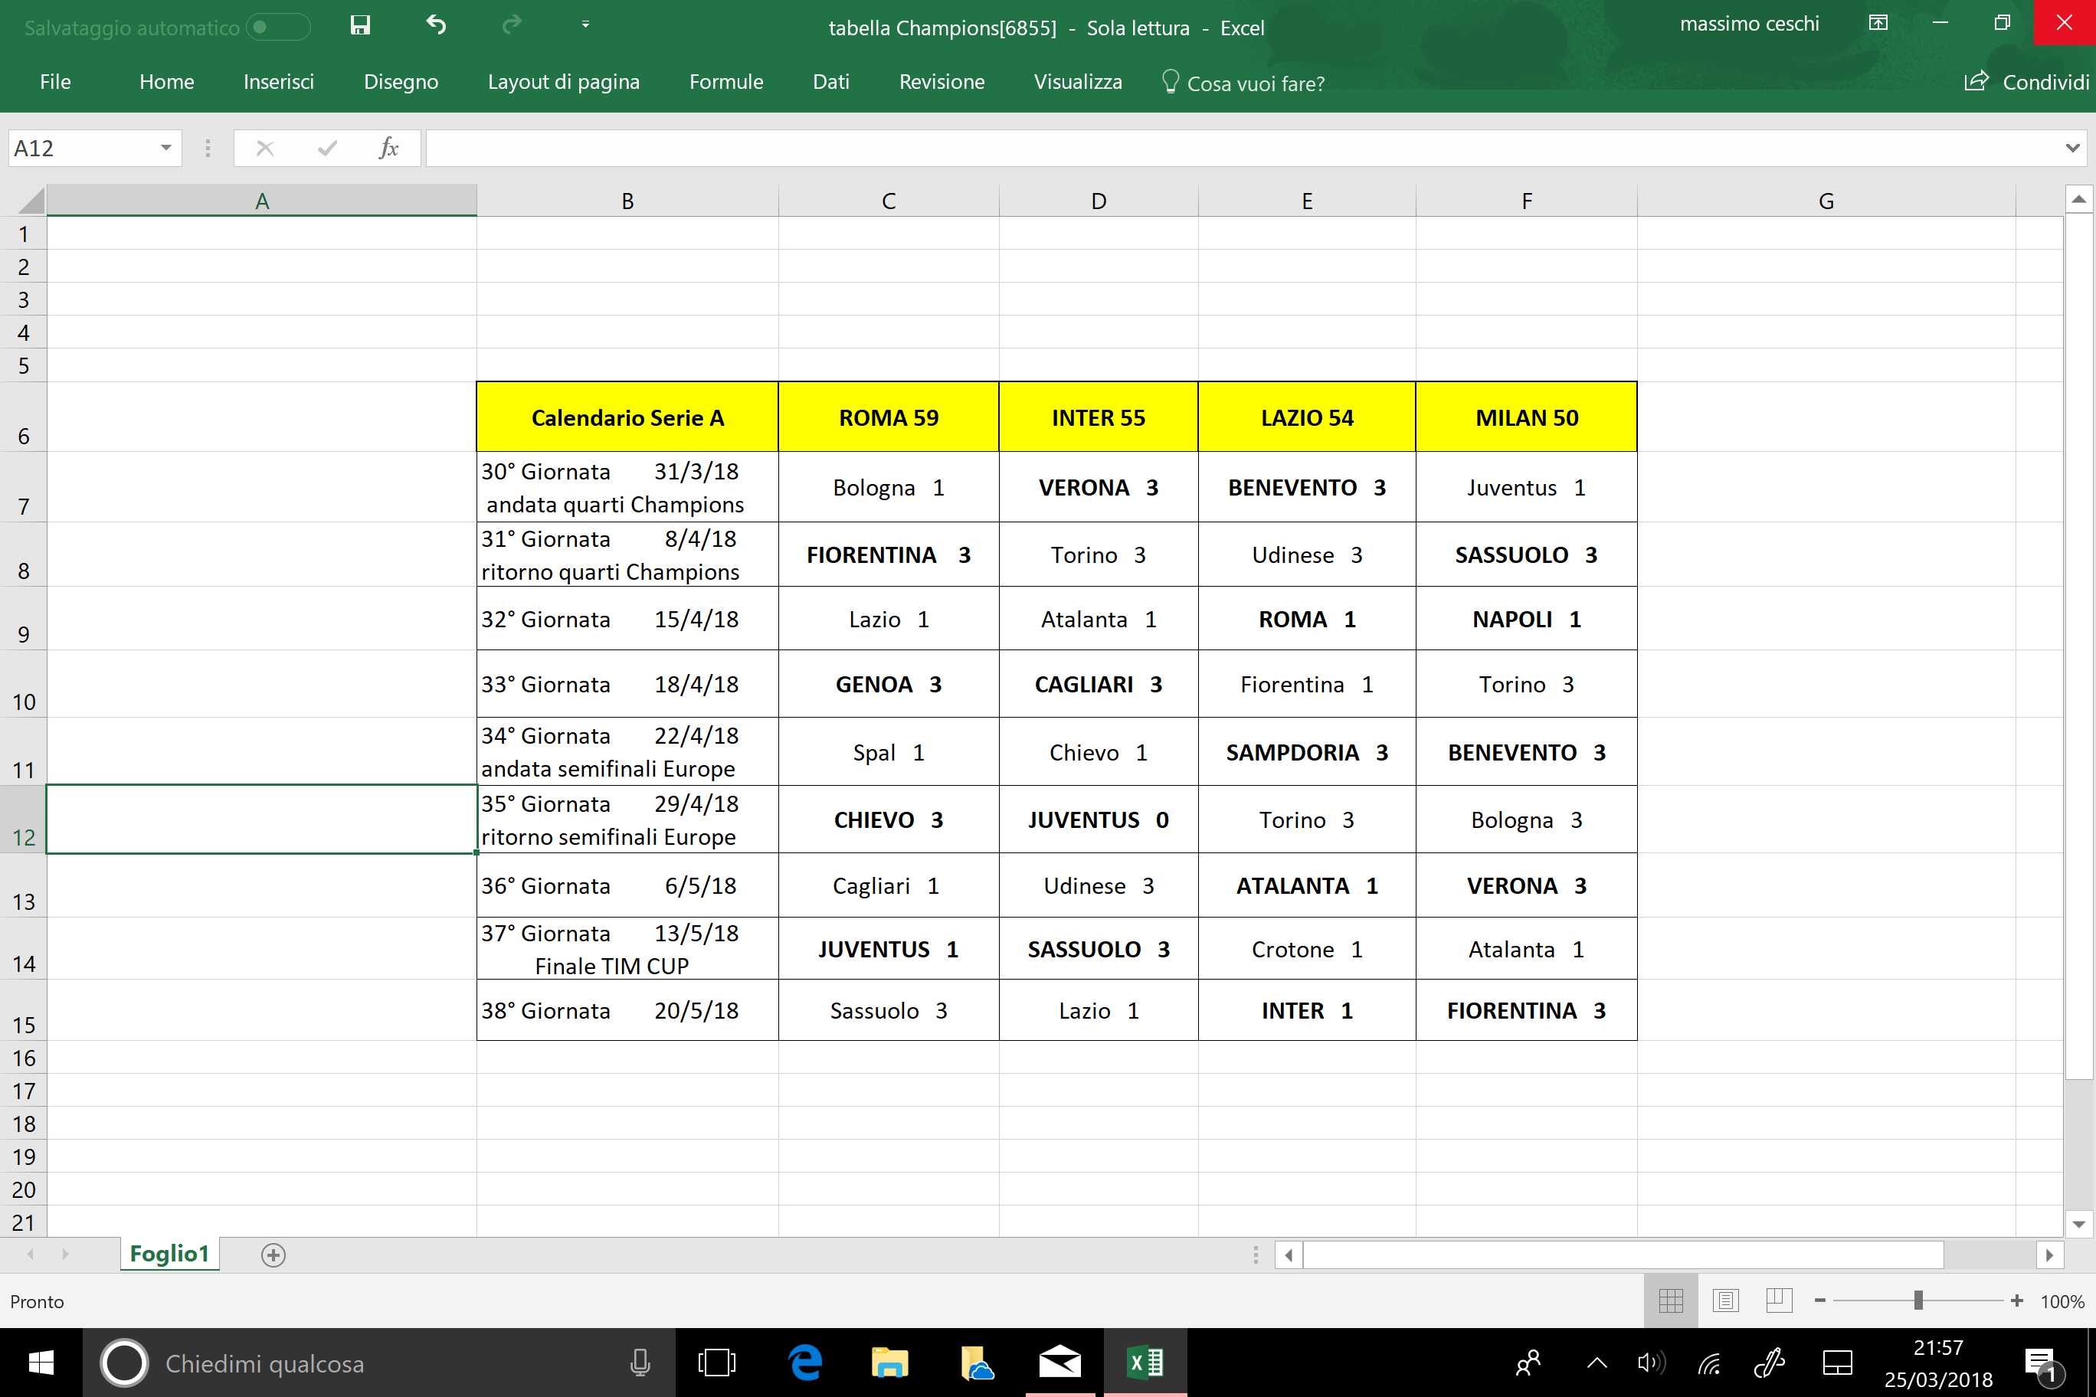Open the Layout di pagina tab
2096x1397 pixels.
point(563,82)
